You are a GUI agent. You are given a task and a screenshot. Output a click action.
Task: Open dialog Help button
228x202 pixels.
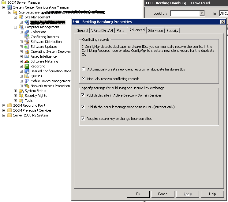point(212,194)
